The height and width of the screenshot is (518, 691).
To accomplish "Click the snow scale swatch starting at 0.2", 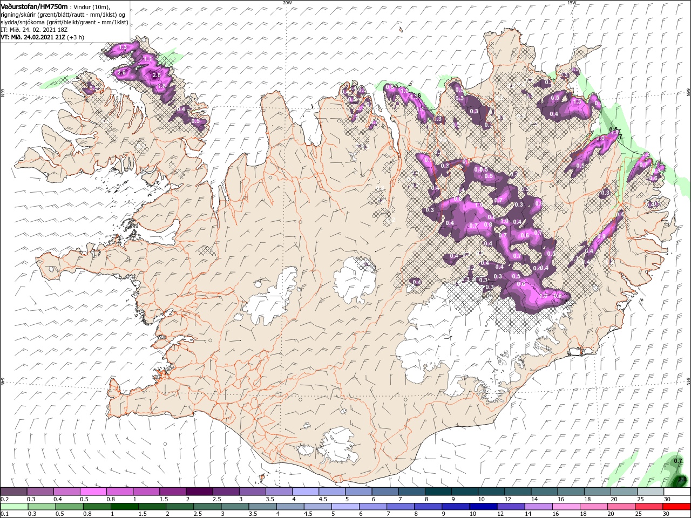I will pos(13,492).
